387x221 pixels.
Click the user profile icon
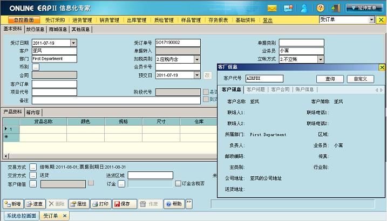[304, 8]
